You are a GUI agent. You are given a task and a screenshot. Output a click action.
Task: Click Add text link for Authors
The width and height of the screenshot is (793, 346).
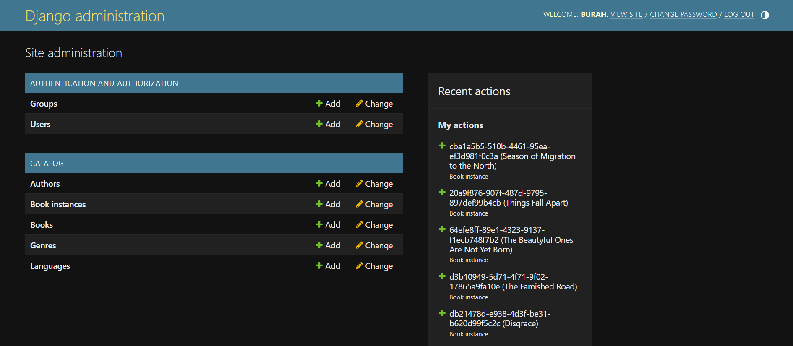pyautogui.click(x=333, y=184)
